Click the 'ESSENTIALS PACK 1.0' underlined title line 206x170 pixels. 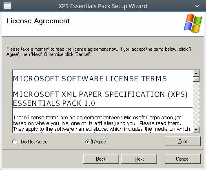(54, 103)
